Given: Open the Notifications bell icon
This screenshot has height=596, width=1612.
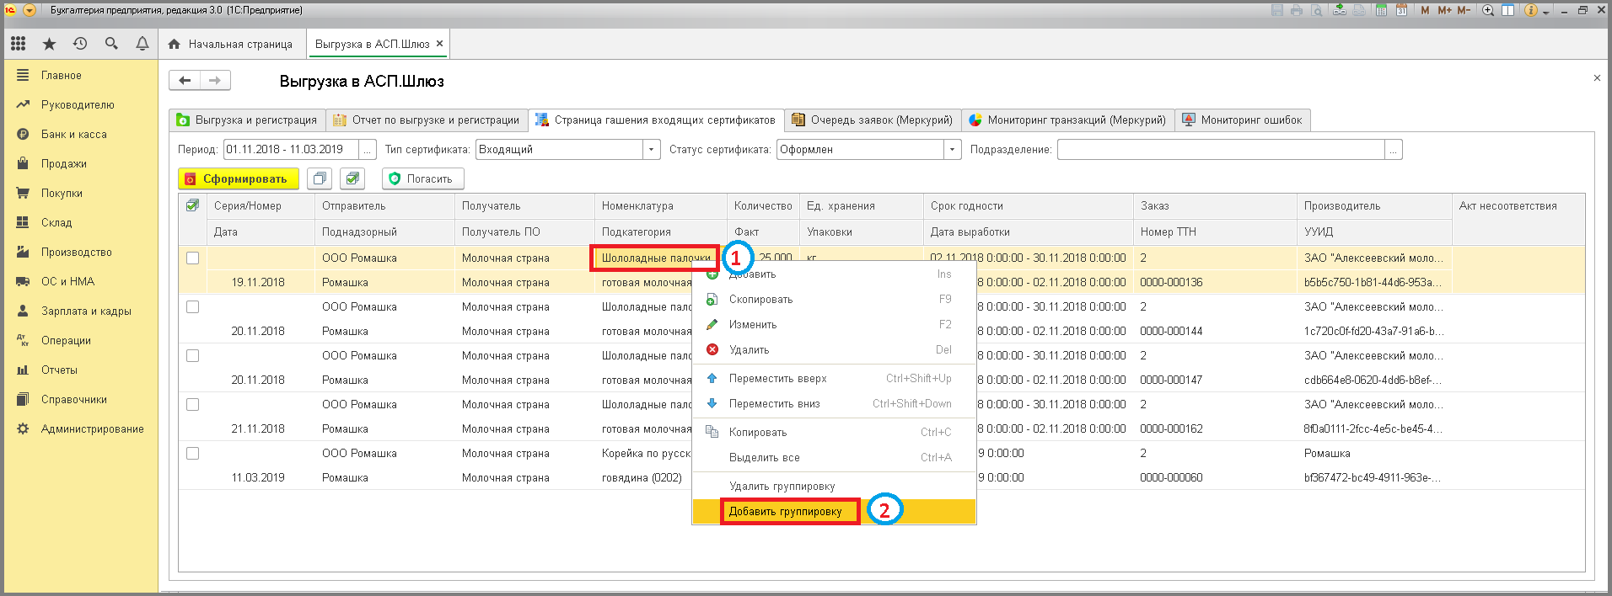Looking at the screenshot, I should (x=142, y=44).
